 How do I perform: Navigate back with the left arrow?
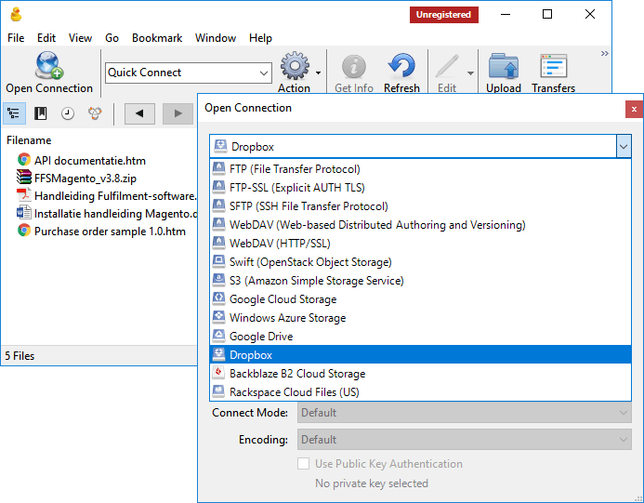(139, 113)
